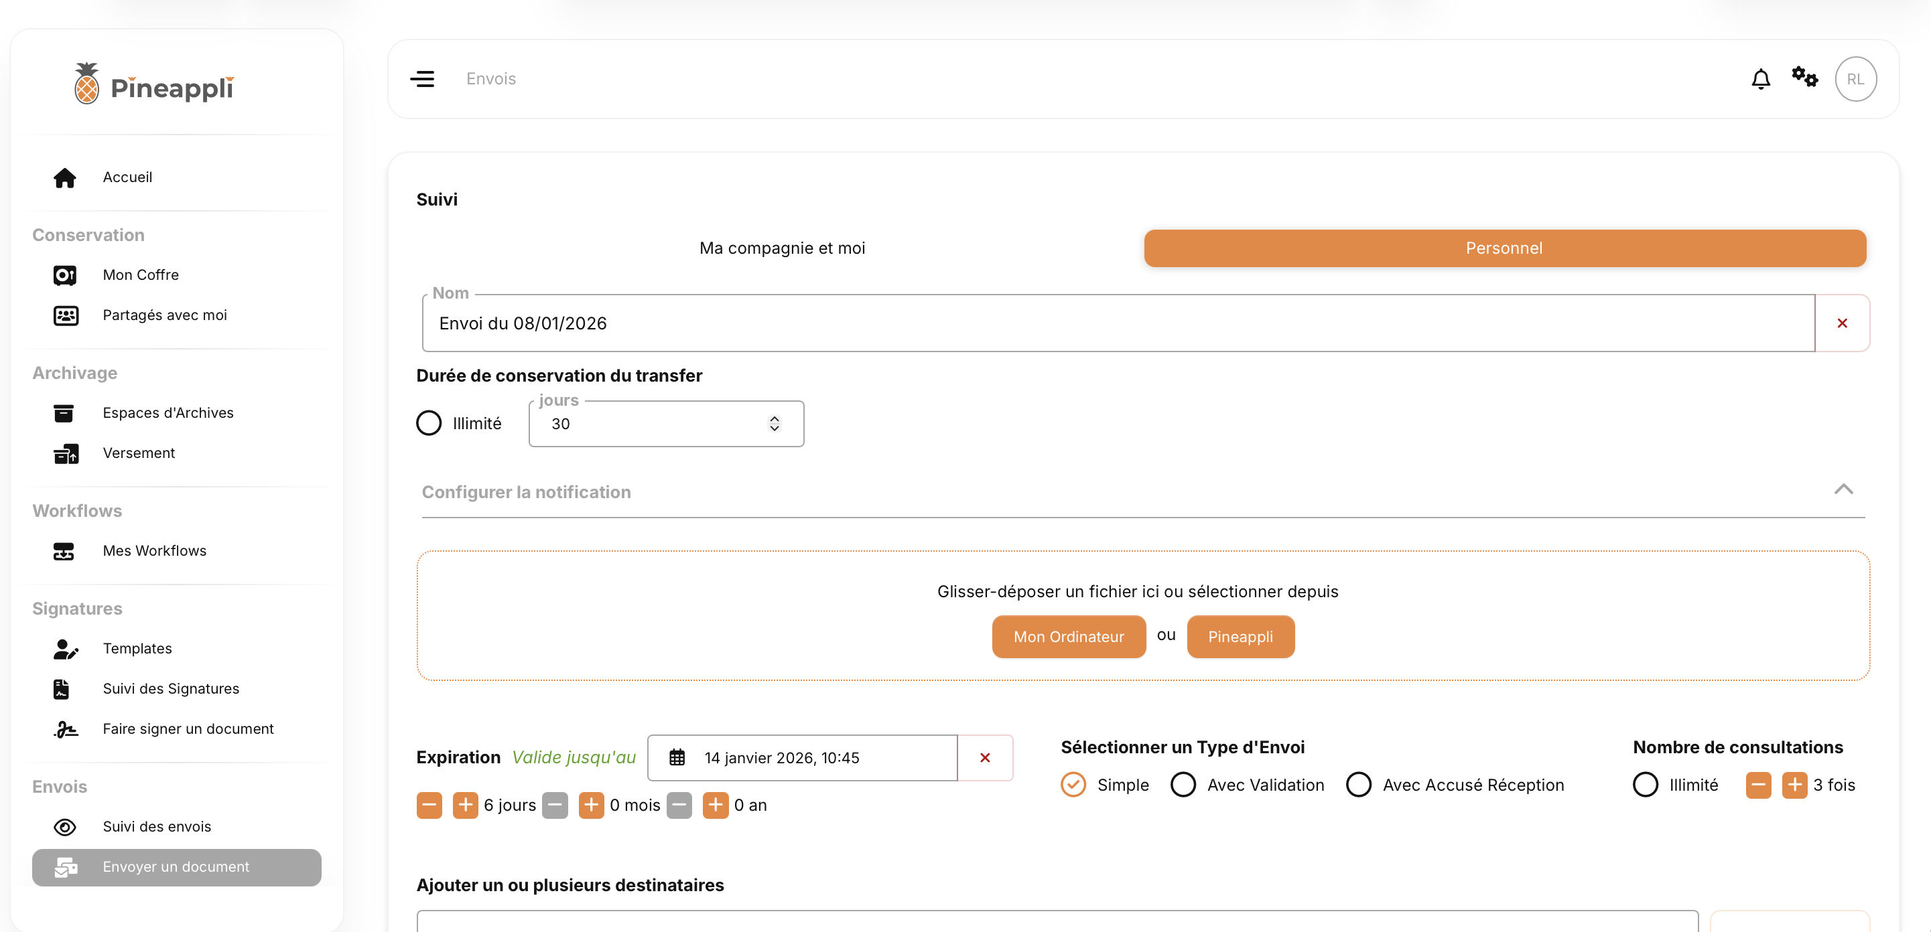Click the Mon Ordinateur button
Viewport: 1931px width, 932px height.
click(x=1068, y=637)
